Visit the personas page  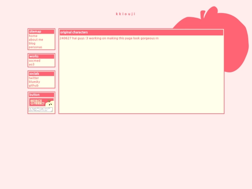point(35,47)
